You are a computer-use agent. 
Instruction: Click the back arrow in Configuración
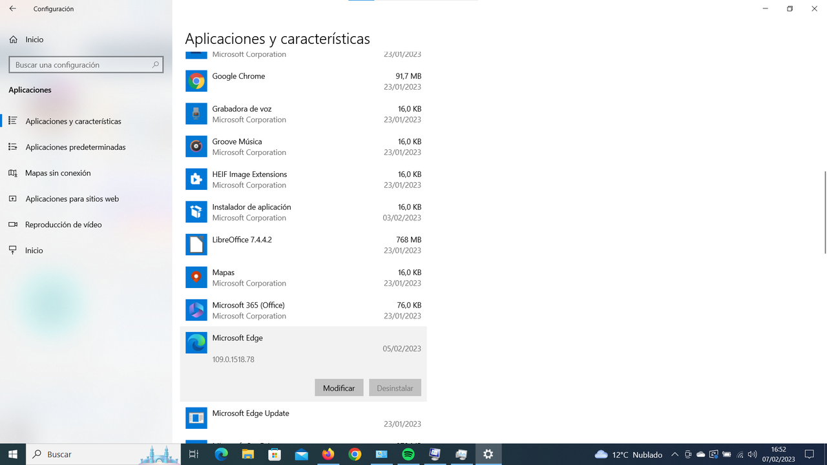13,9
